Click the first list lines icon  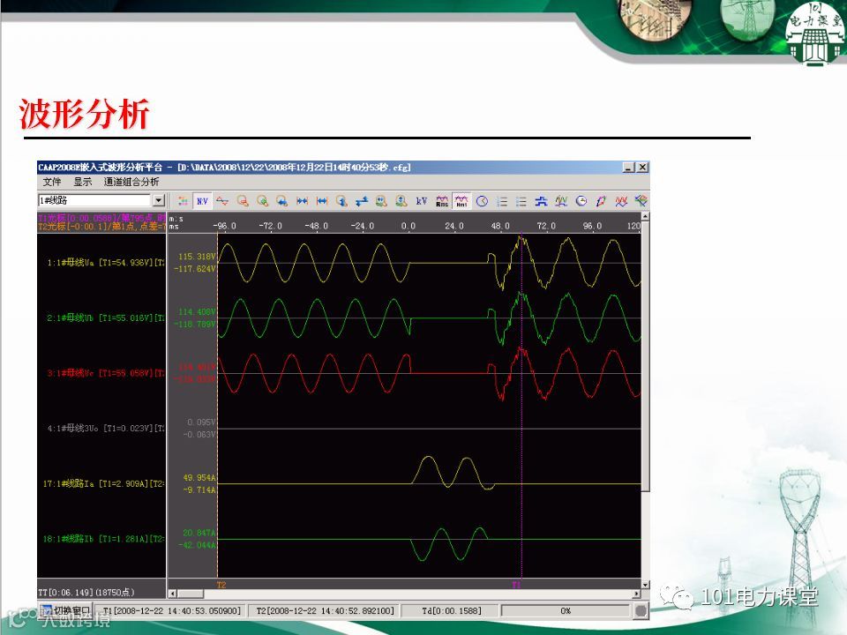502,201
